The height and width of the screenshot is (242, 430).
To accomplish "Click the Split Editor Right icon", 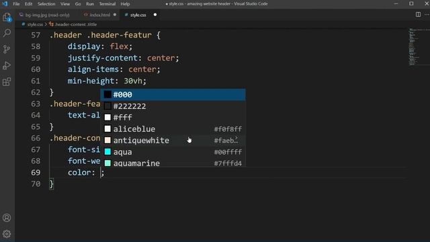I will pos(418,15).
